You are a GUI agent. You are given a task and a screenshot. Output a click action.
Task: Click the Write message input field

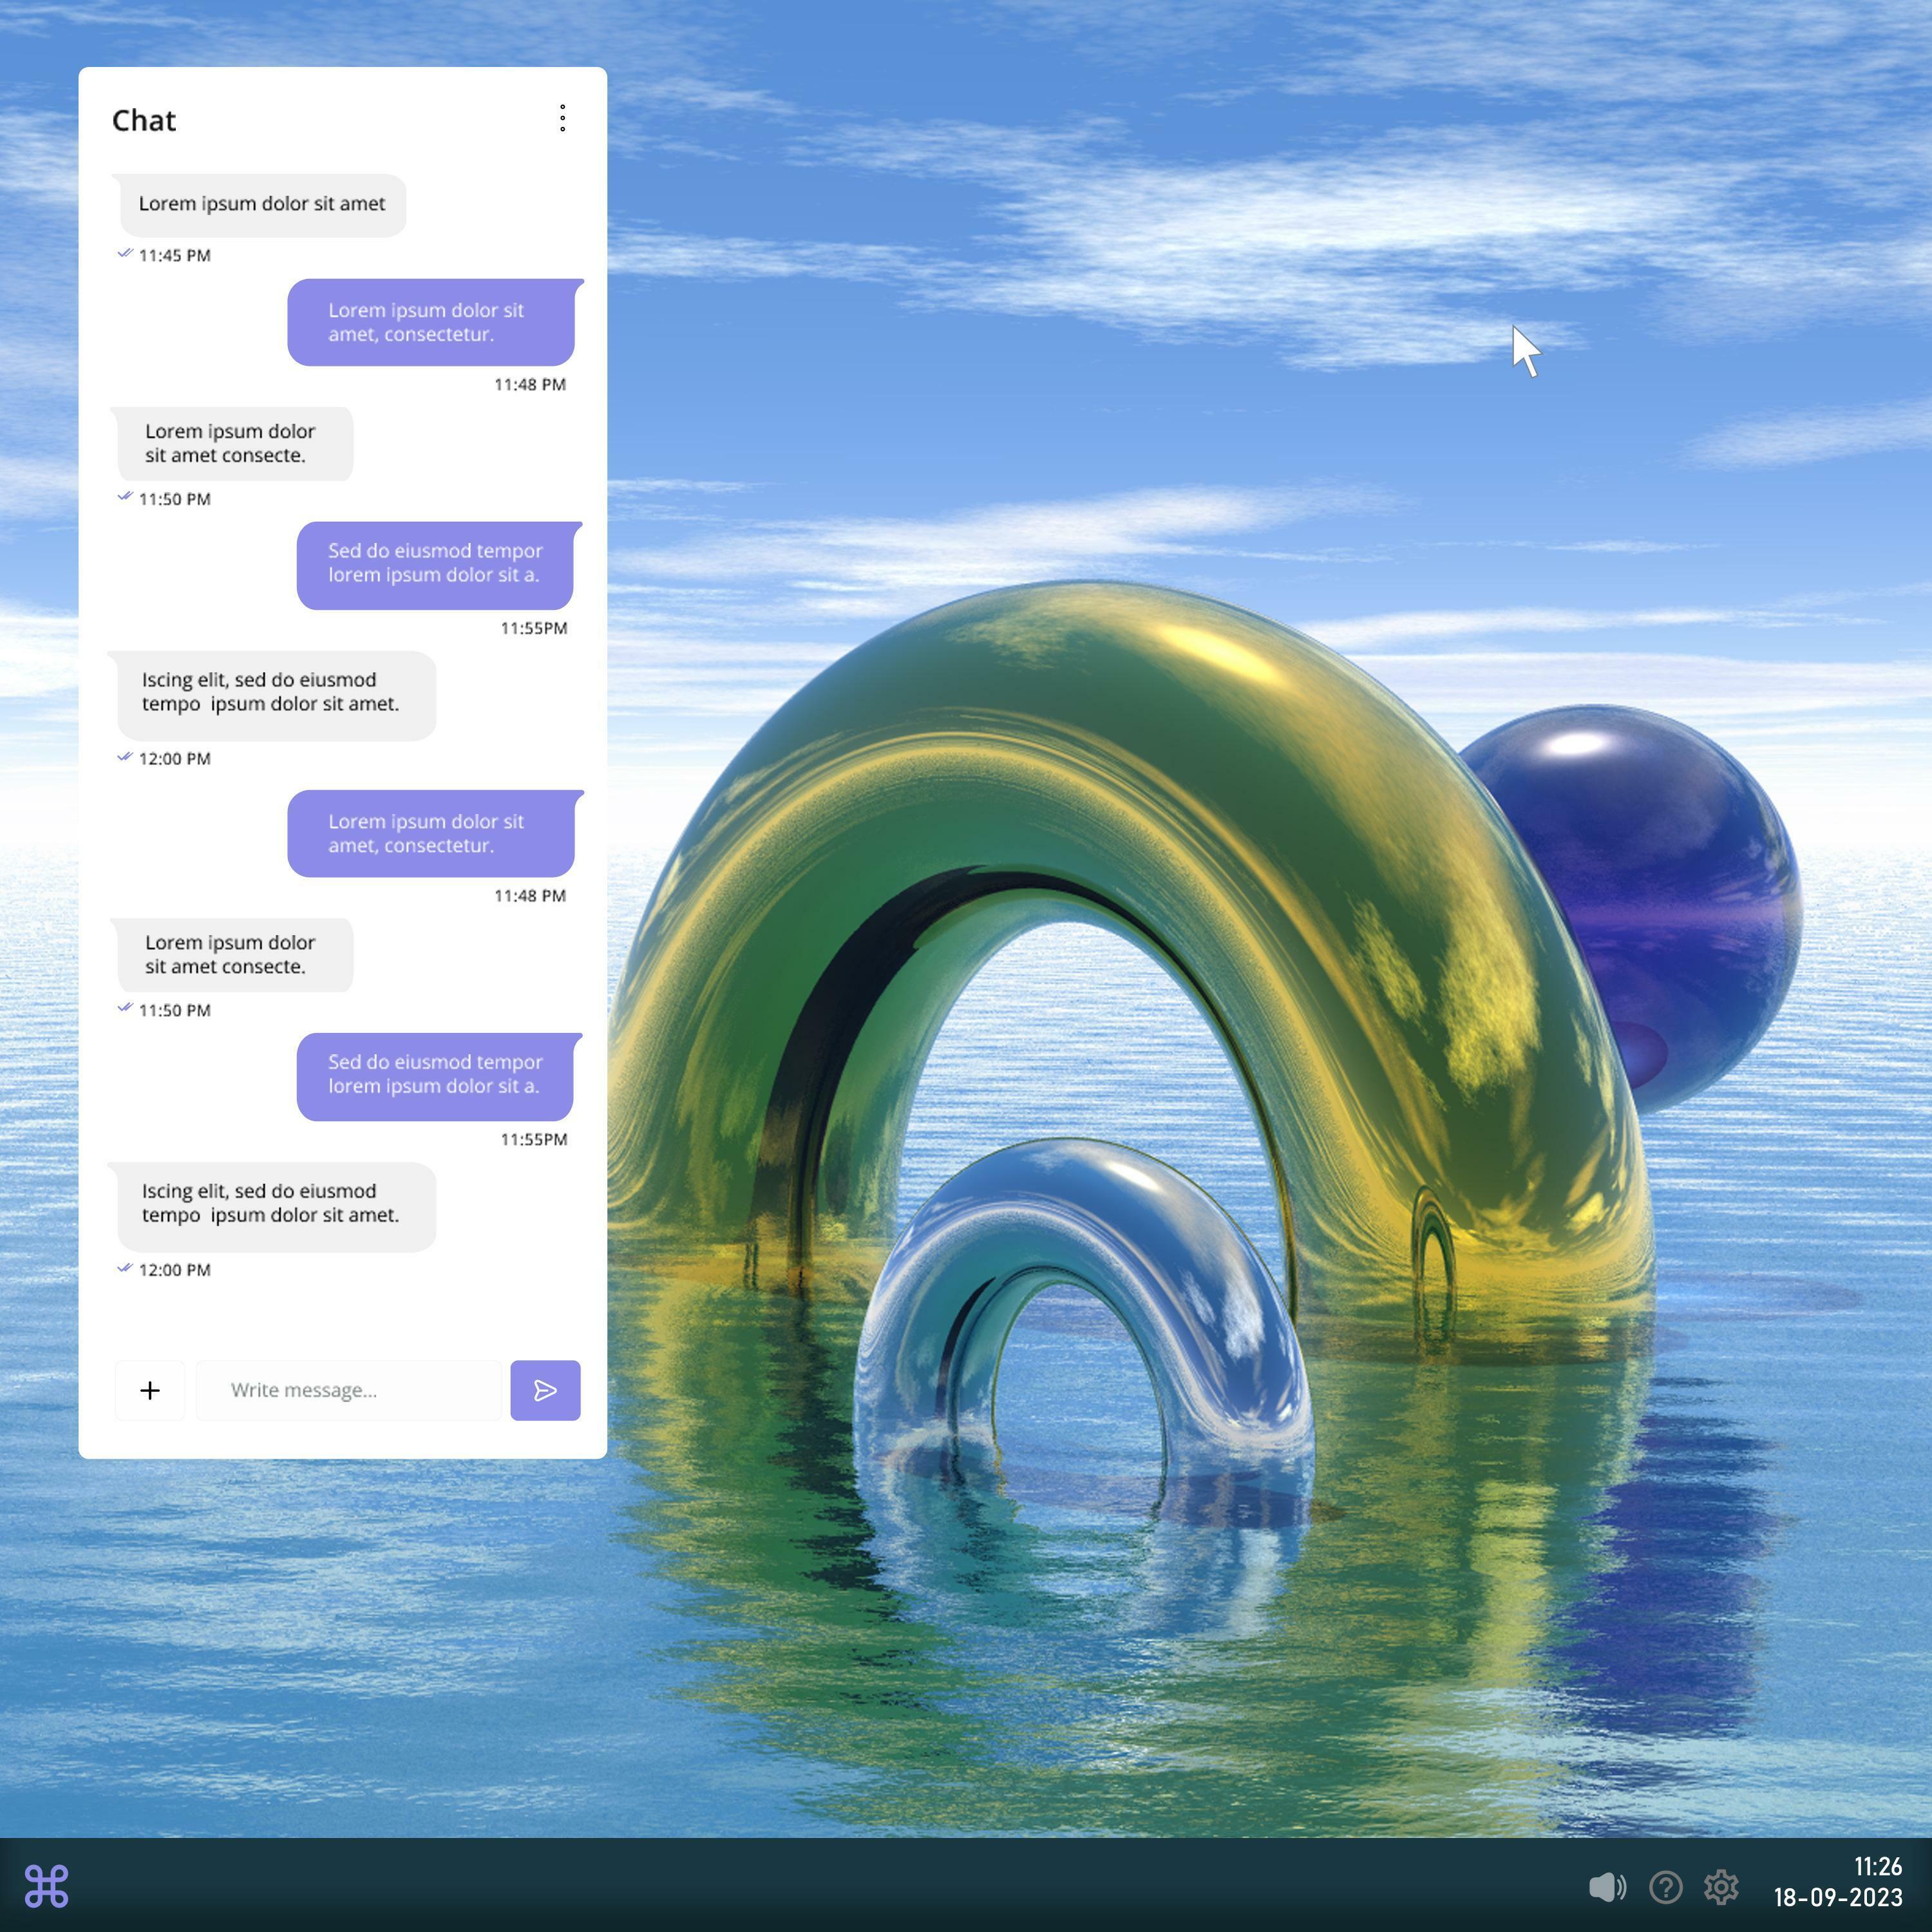(348, 1390)
